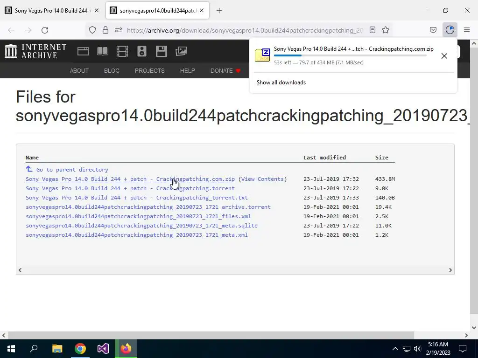Open the _1721_meta.sqlite link
The image size is (478, 358).
point(141,226)
